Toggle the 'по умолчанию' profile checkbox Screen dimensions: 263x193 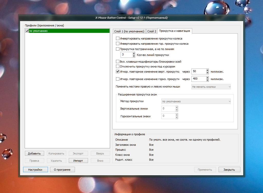pos(27,31)
